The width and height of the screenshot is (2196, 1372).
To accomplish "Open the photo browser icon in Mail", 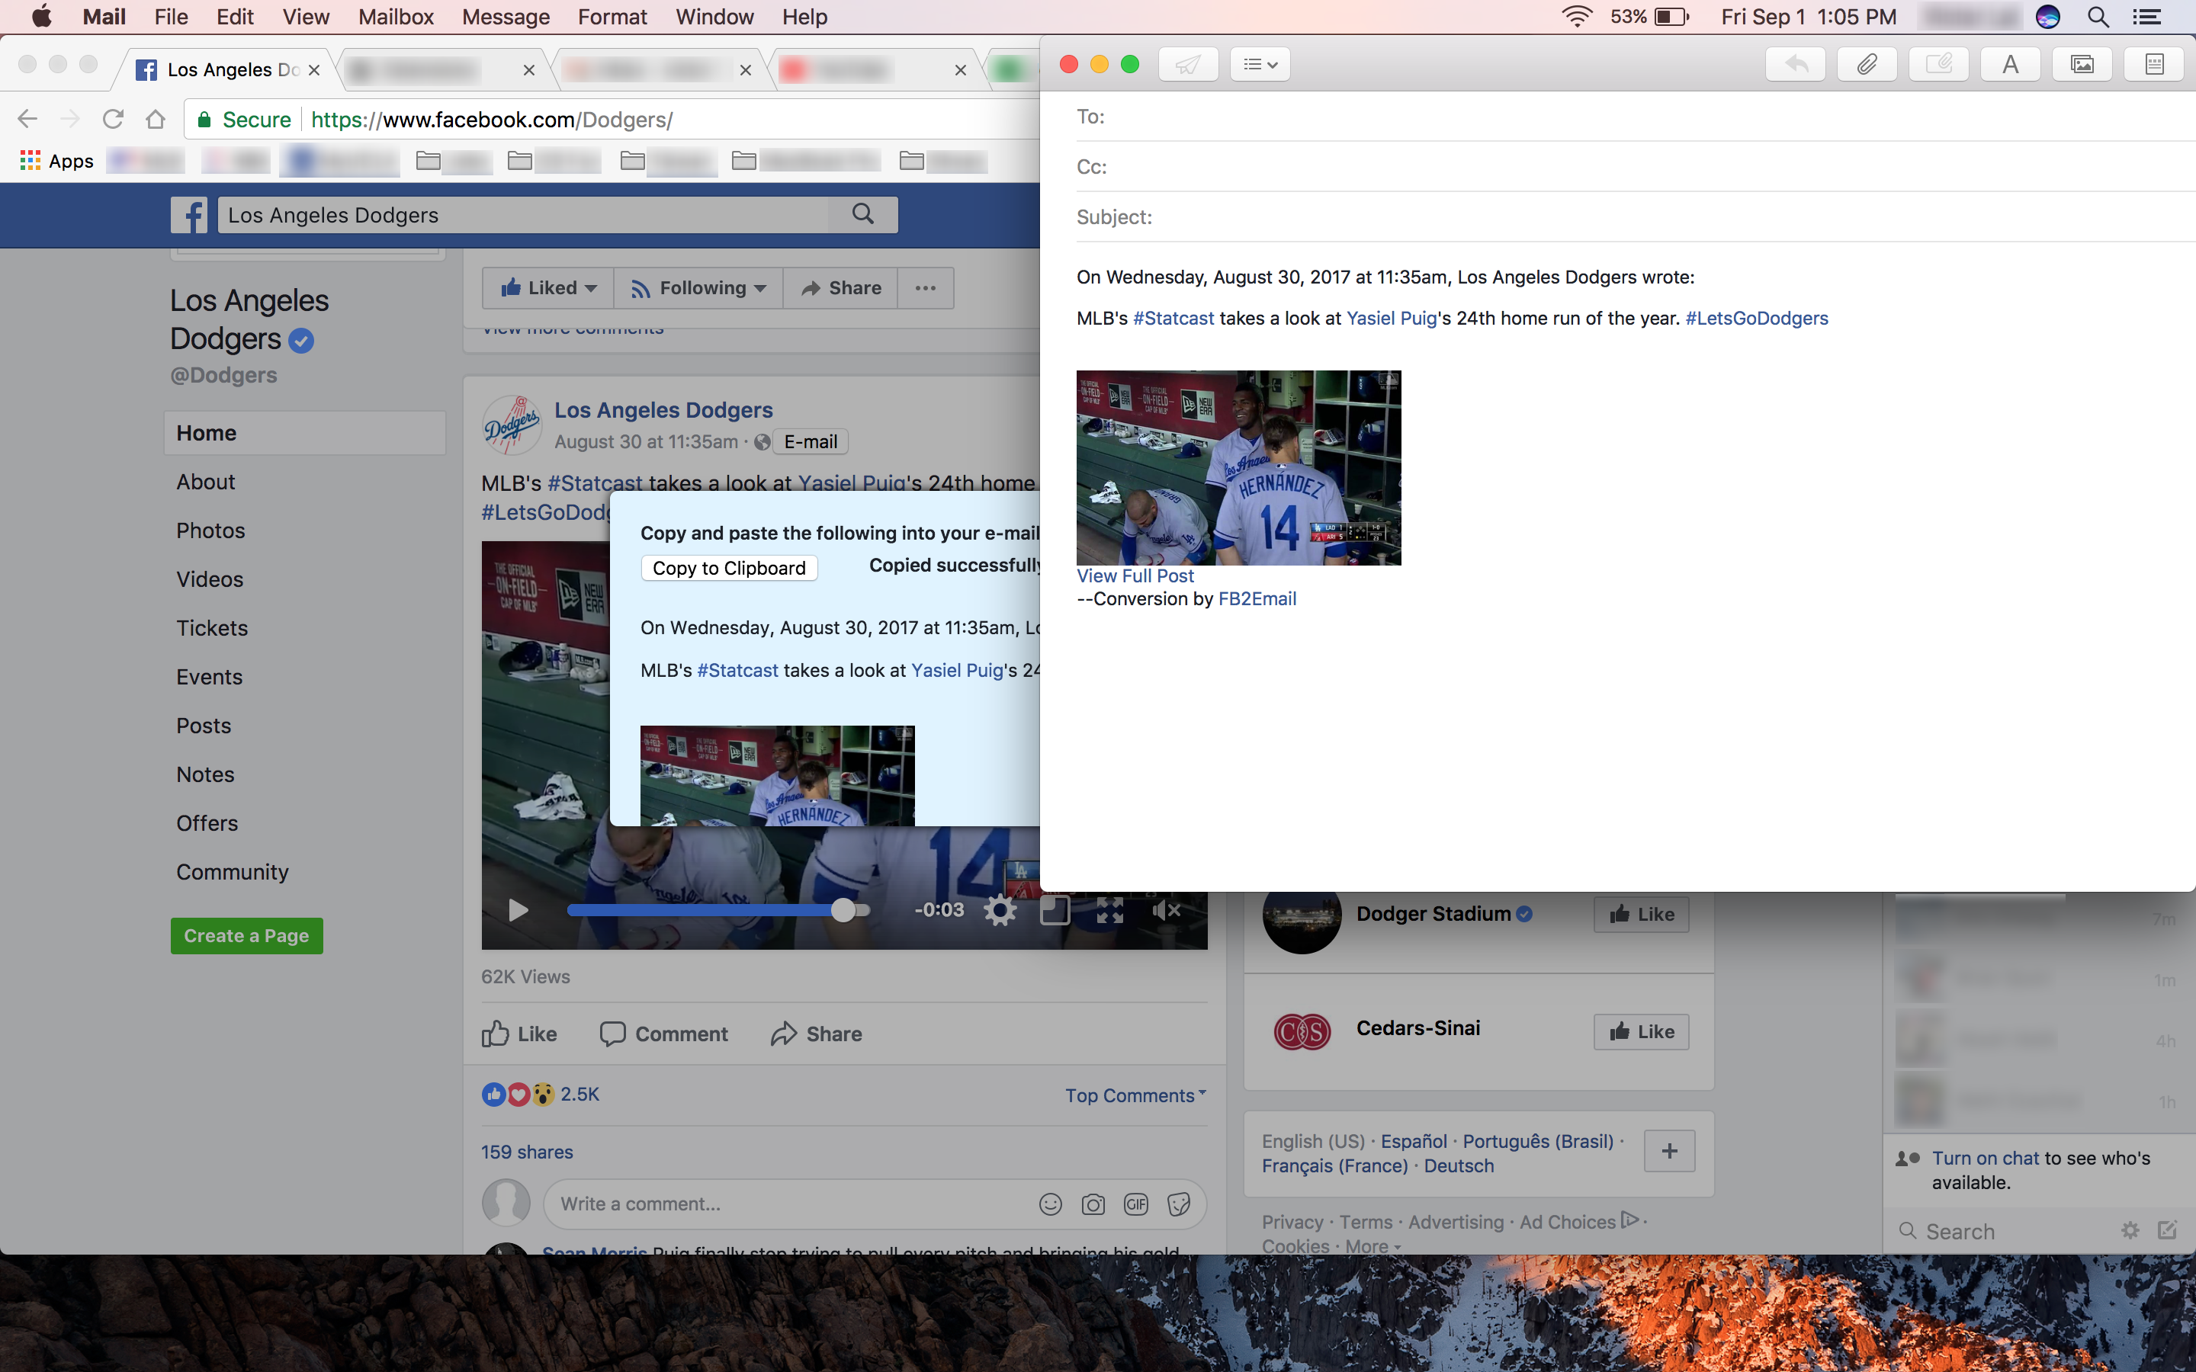I will coord(2082,65).
